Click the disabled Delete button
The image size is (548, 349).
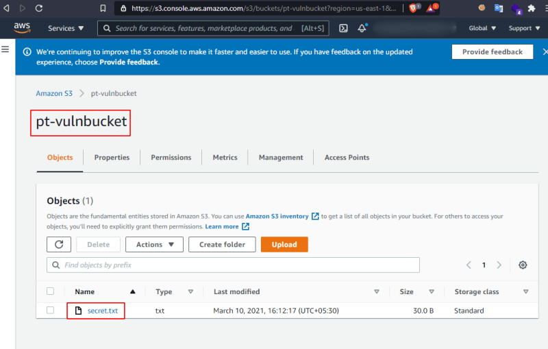click(98, 245)
